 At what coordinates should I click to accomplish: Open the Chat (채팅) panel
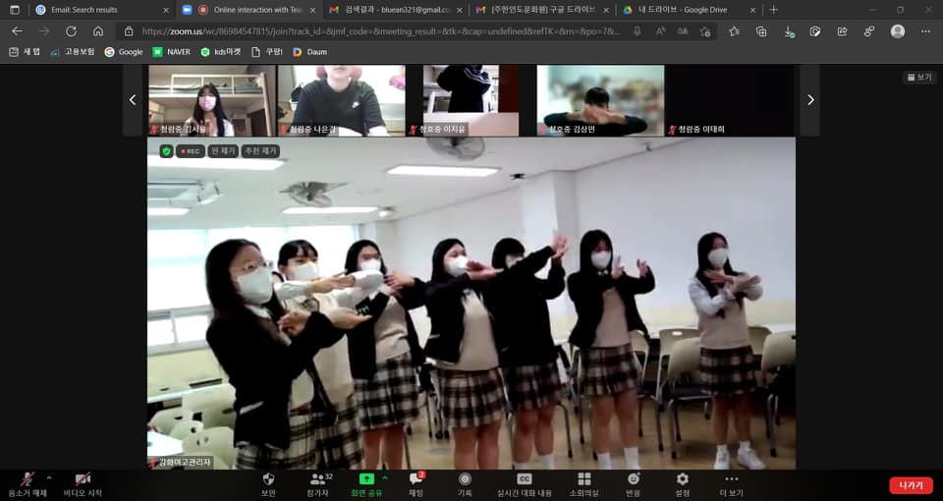click(416, 479)
